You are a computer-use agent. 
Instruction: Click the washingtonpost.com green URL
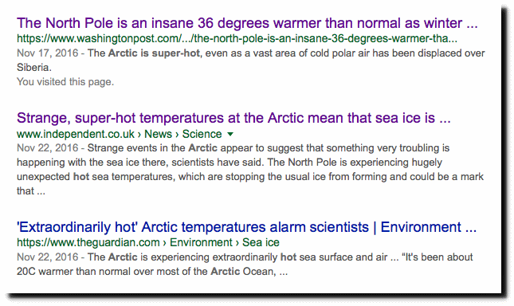pos(237,39)
